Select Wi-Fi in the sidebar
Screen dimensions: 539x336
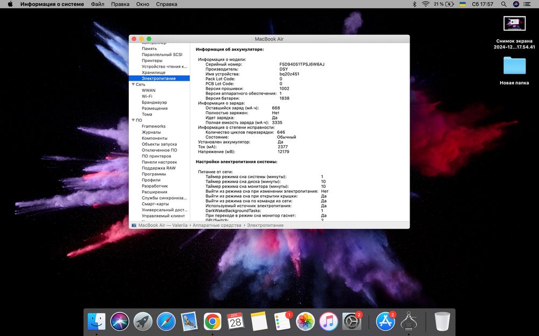click(x=147, y=96)
